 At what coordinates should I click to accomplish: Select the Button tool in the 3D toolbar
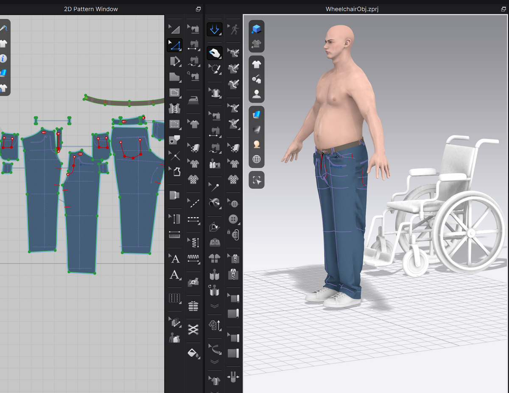pos(233,219)
